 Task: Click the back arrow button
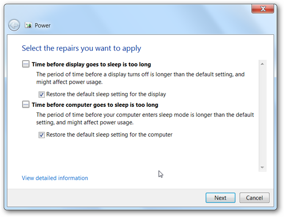coord(14,25)
